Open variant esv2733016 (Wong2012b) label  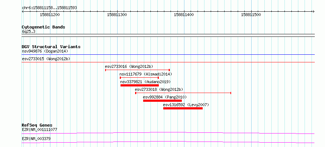129,66
